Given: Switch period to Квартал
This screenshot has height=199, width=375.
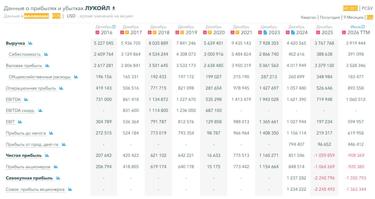Looking at the screenshot, I should tap(309, 17).
